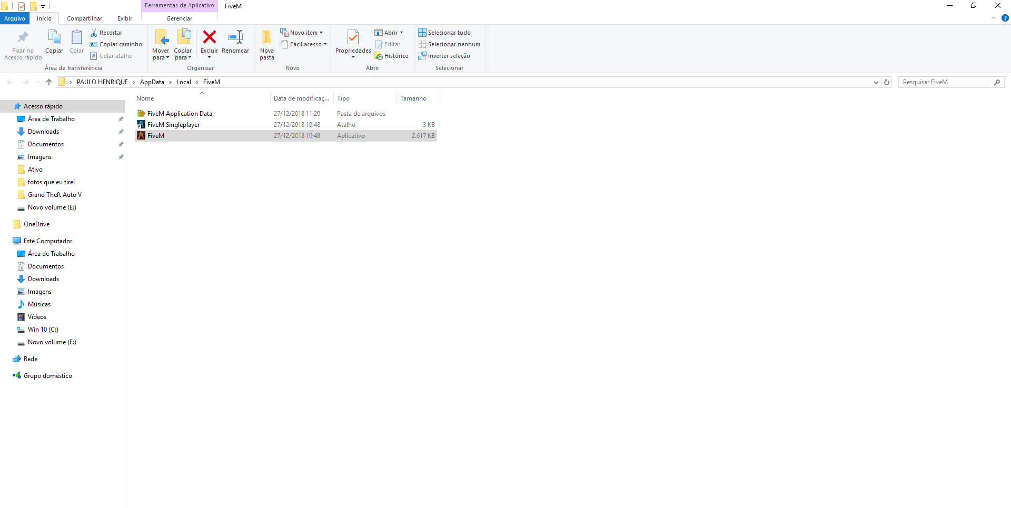Click the Mover para folder icon
The height and width of the screenshot is (508, 1011).
pyautogui.click(x=161, y=37)
